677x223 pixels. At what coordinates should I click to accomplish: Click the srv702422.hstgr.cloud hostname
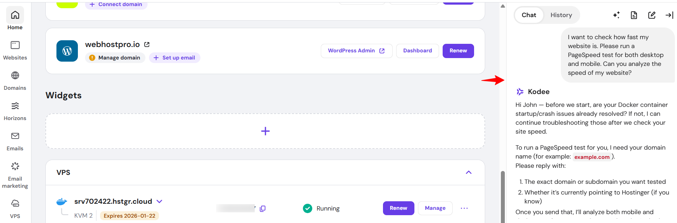113,202
